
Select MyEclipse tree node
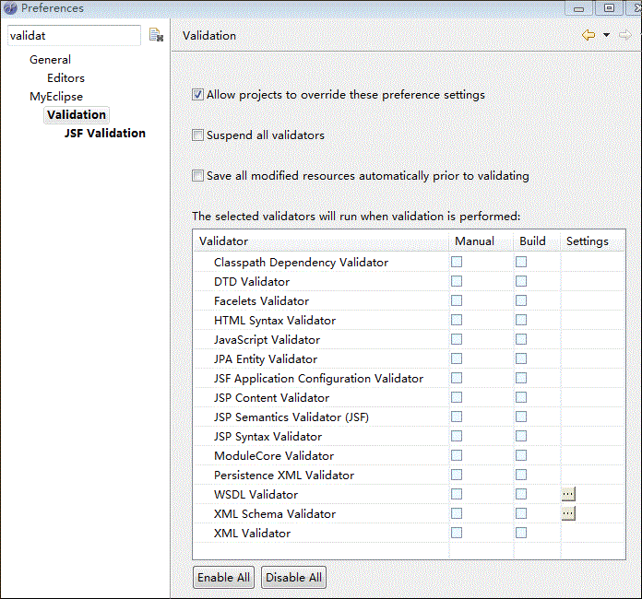click(x=55, y=97)
